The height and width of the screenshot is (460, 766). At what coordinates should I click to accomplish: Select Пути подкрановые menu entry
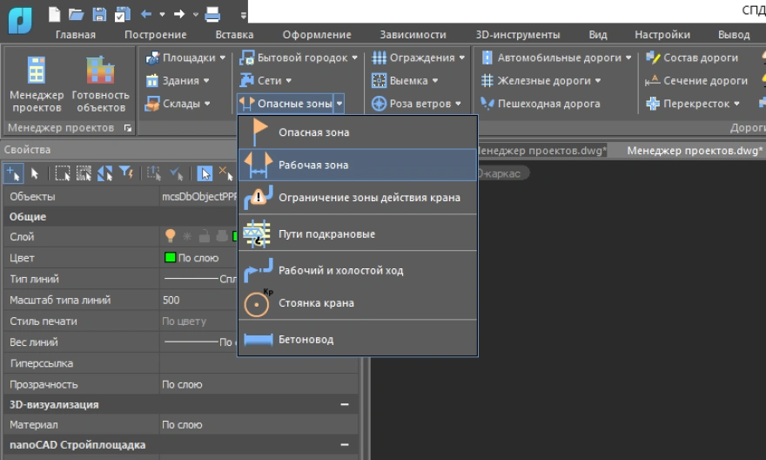pyautogui.click(x=326, y=234)
